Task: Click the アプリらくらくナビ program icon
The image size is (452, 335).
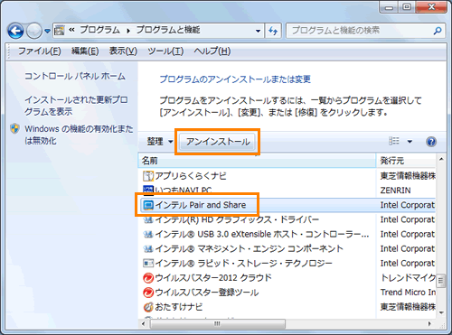Action: point(148,176)
